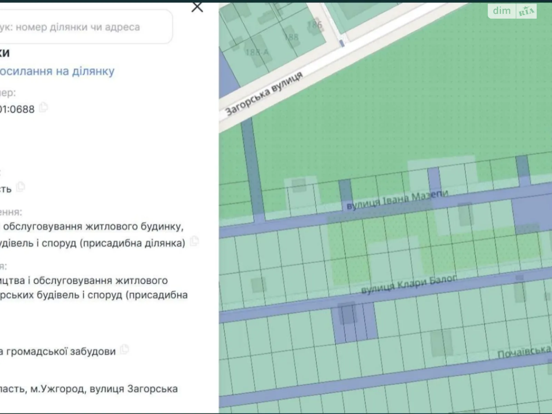The height and width of the screenshot is (414, 552).
Task: Select parcel numbered 186 on the map
Action: tap(314, 25)
